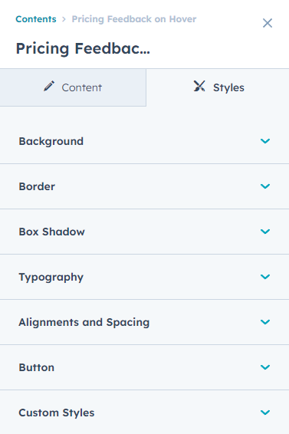Open the Border style section label
This screenshot has height=434, width=289.
tap(37, 186)
